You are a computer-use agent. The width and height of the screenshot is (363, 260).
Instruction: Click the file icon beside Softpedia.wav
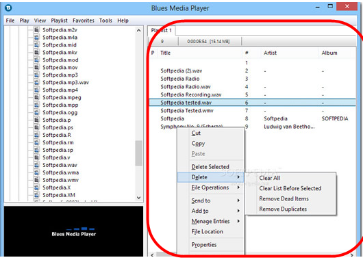pos(36,165)
